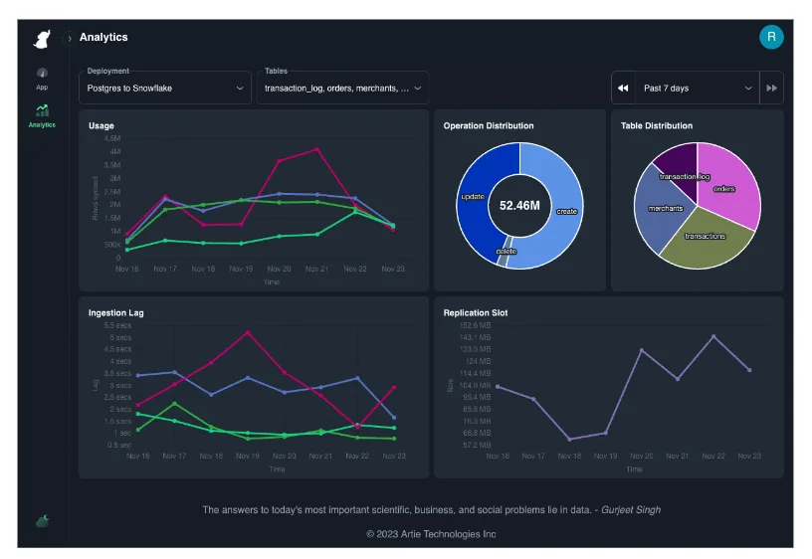812x559 pixels.
Task: Open the 'Past 7 days' time range dropdown
Action: [x=697, y=88]
